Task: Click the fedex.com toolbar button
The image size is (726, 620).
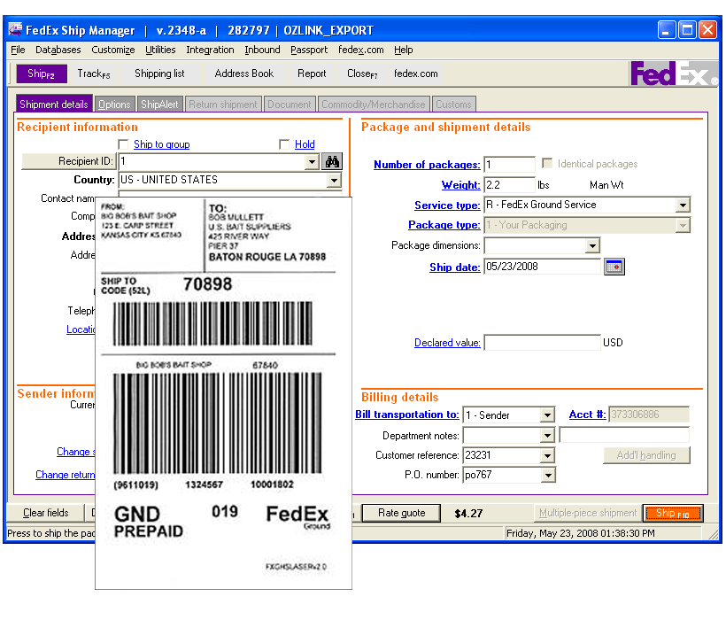Action: [416, 74]
